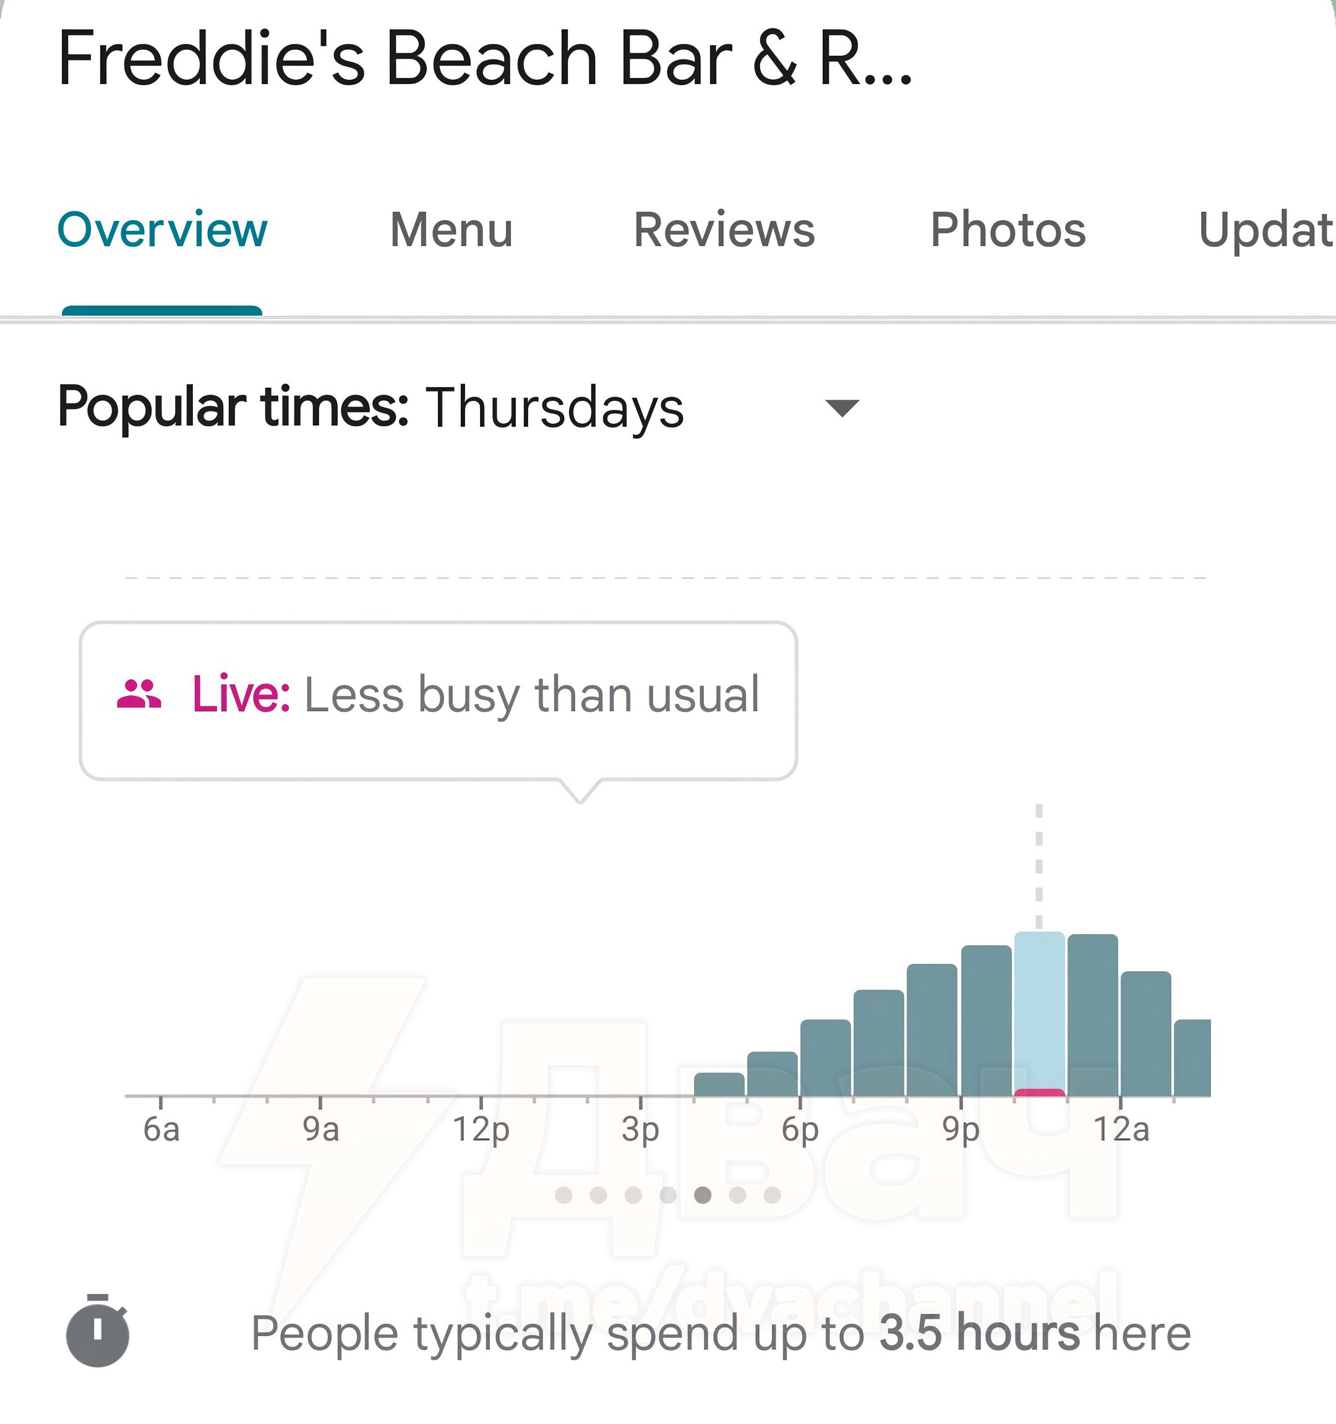The image size is (1336, 1424).
Task: Tap the last pagination dot
Action: 773,1195
